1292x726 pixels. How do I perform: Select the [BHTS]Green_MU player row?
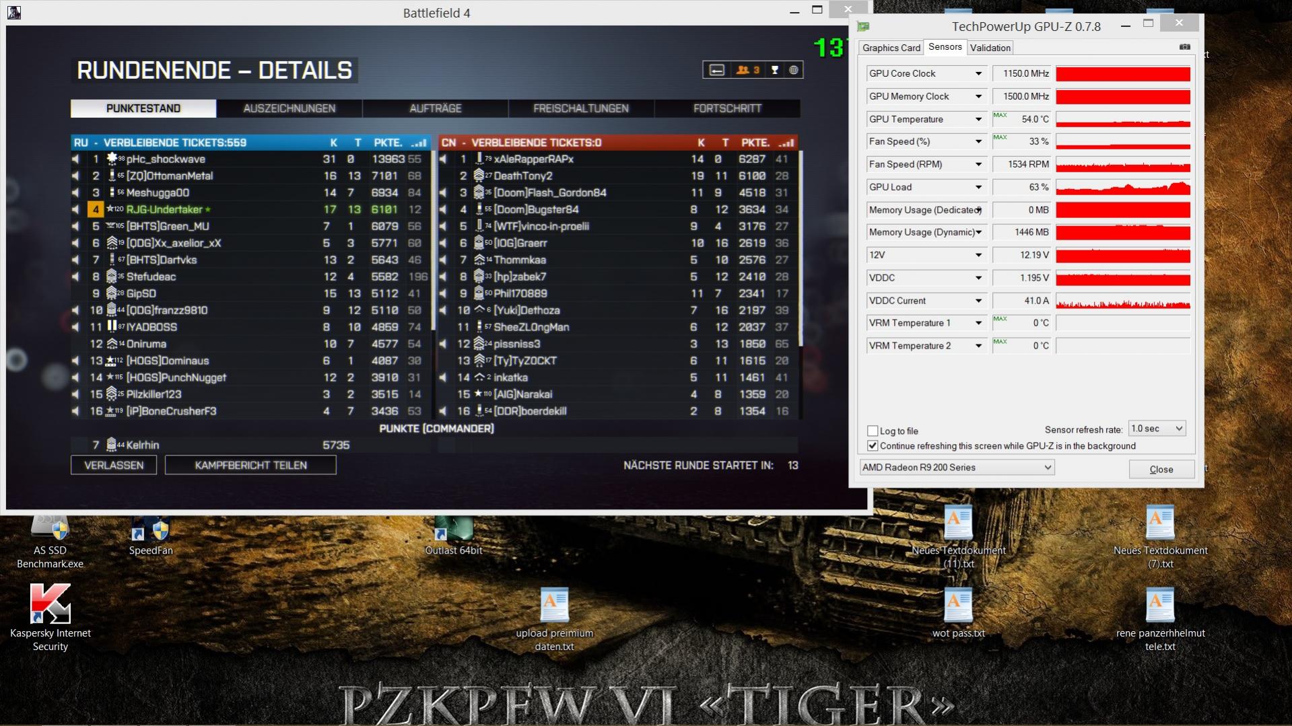(x=250, y=227)
